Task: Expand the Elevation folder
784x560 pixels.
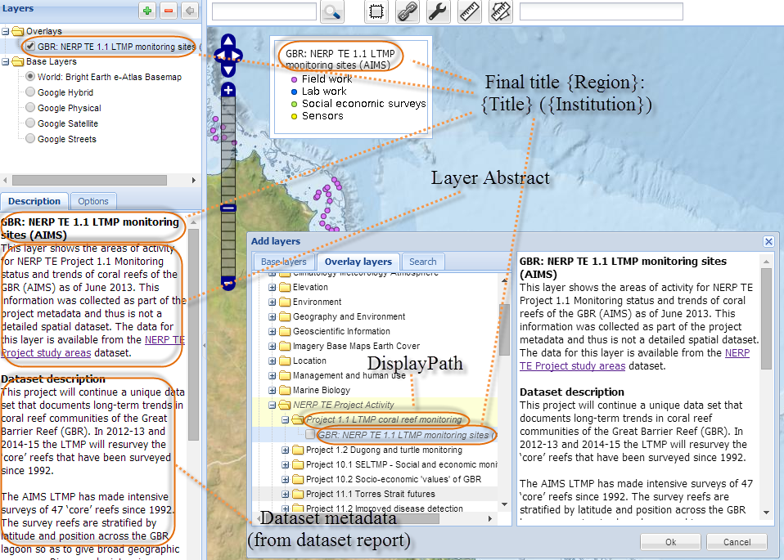Action: coord(272,287)
